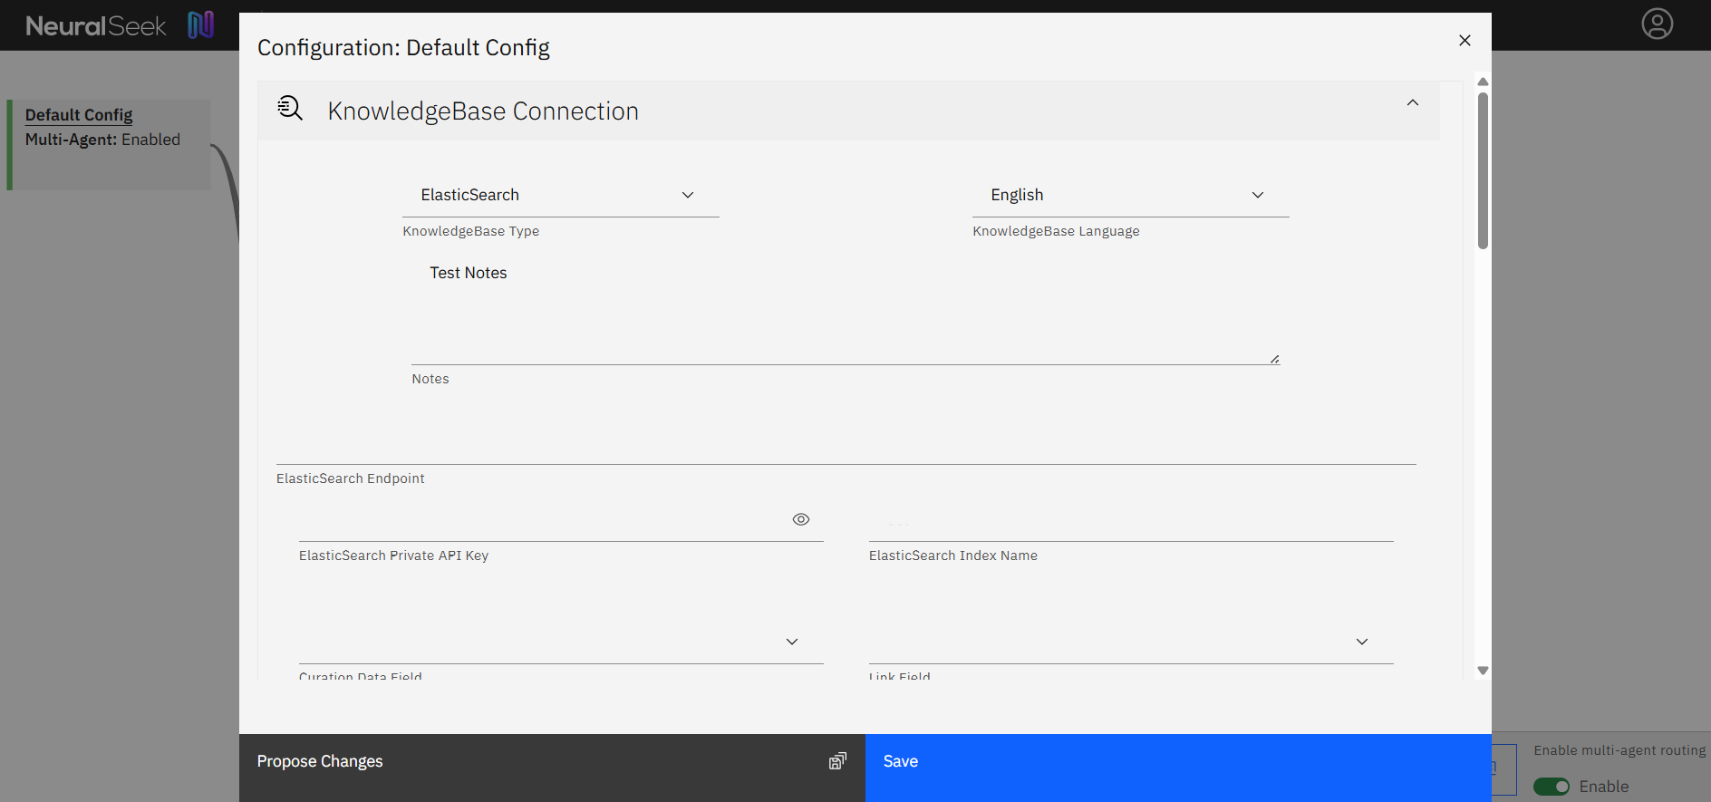Click the Notes textarea resize handle
Viewport: 1711px width, 802px height.
[x=1274, y=359]
